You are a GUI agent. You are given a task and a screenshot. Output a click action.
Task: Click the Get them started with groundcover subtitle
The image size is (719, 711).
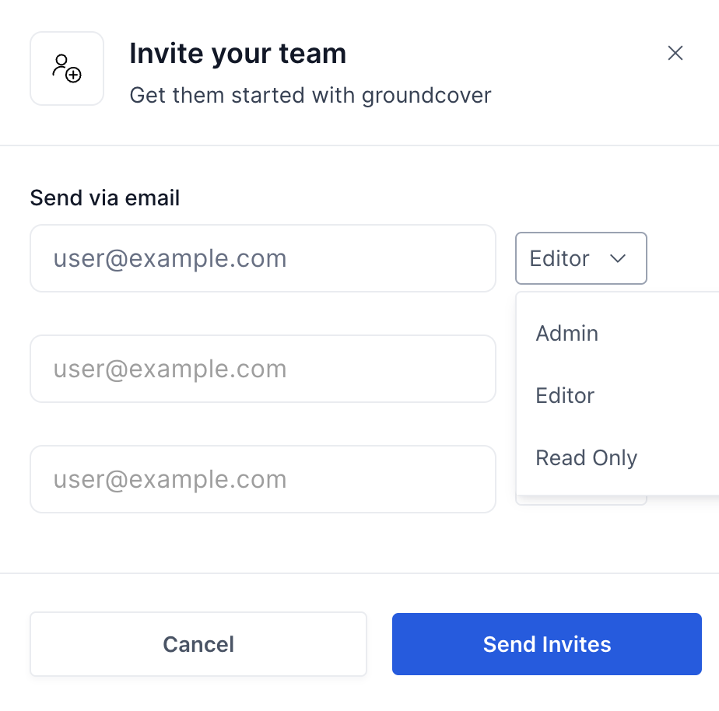(x=310, y=96)
